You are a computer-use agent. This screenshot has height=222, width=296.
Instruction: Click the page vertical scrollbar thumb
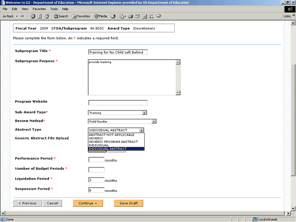click(293, 120)
